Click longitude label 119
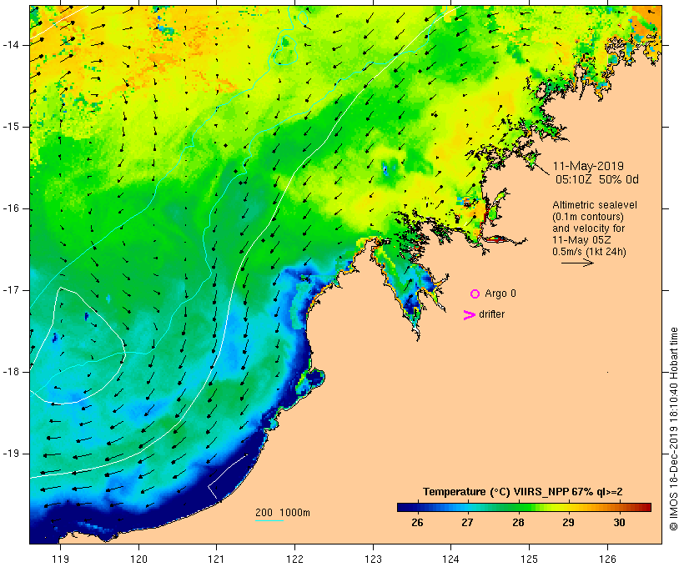This screenshot has width=684, height=567. point(60,559)
